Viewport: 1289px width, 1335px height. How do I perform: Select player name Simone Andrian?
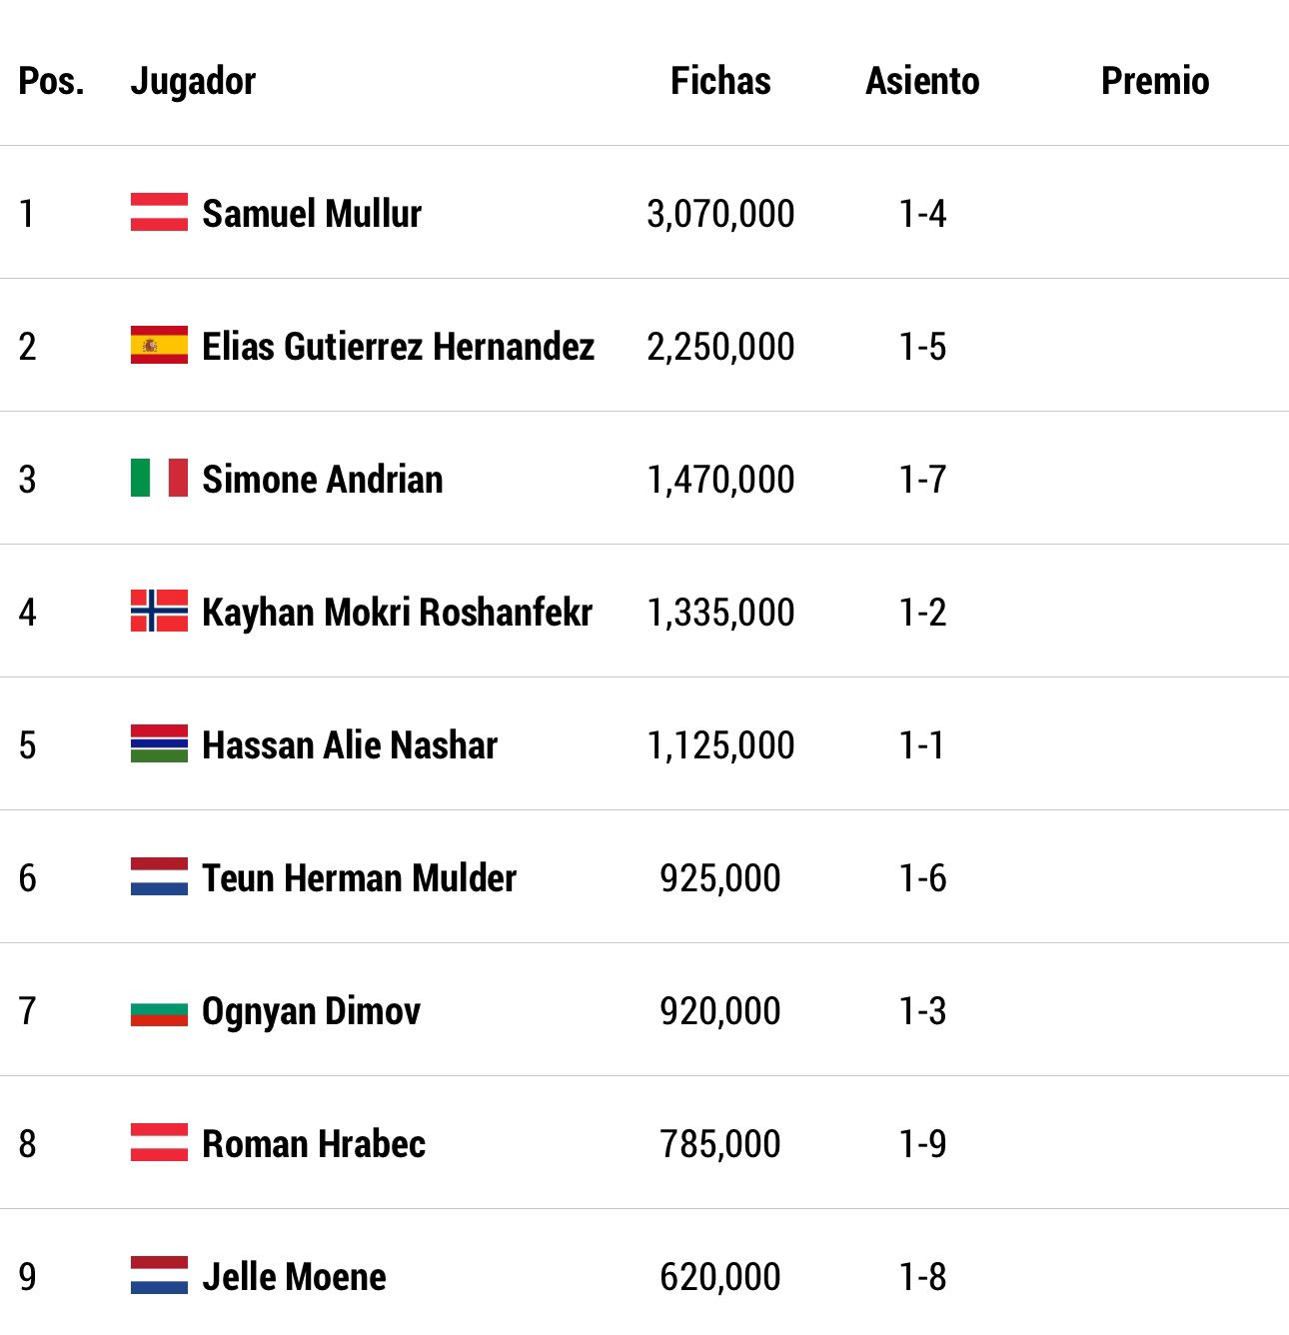tap(323, 479)
